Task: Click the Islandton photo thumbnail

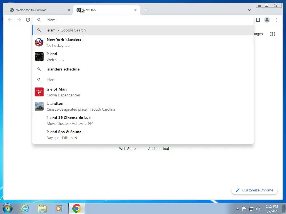Action: coord(39,106)
